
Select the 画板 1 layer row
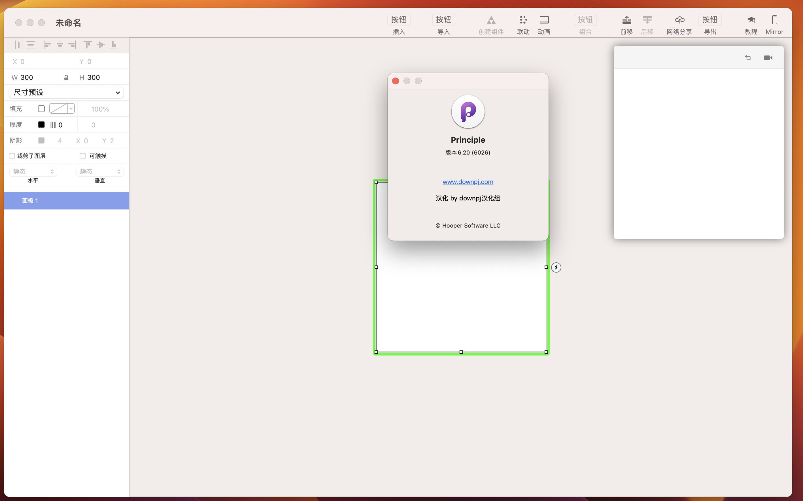click(66, 200)
